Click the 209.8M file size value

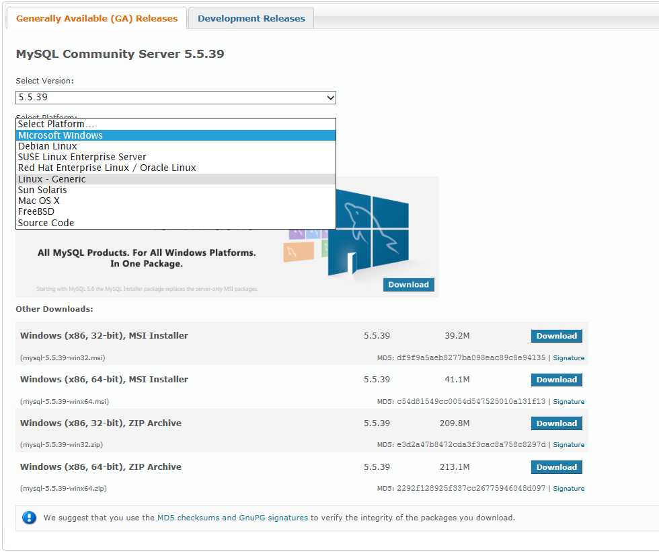[455, 423]
